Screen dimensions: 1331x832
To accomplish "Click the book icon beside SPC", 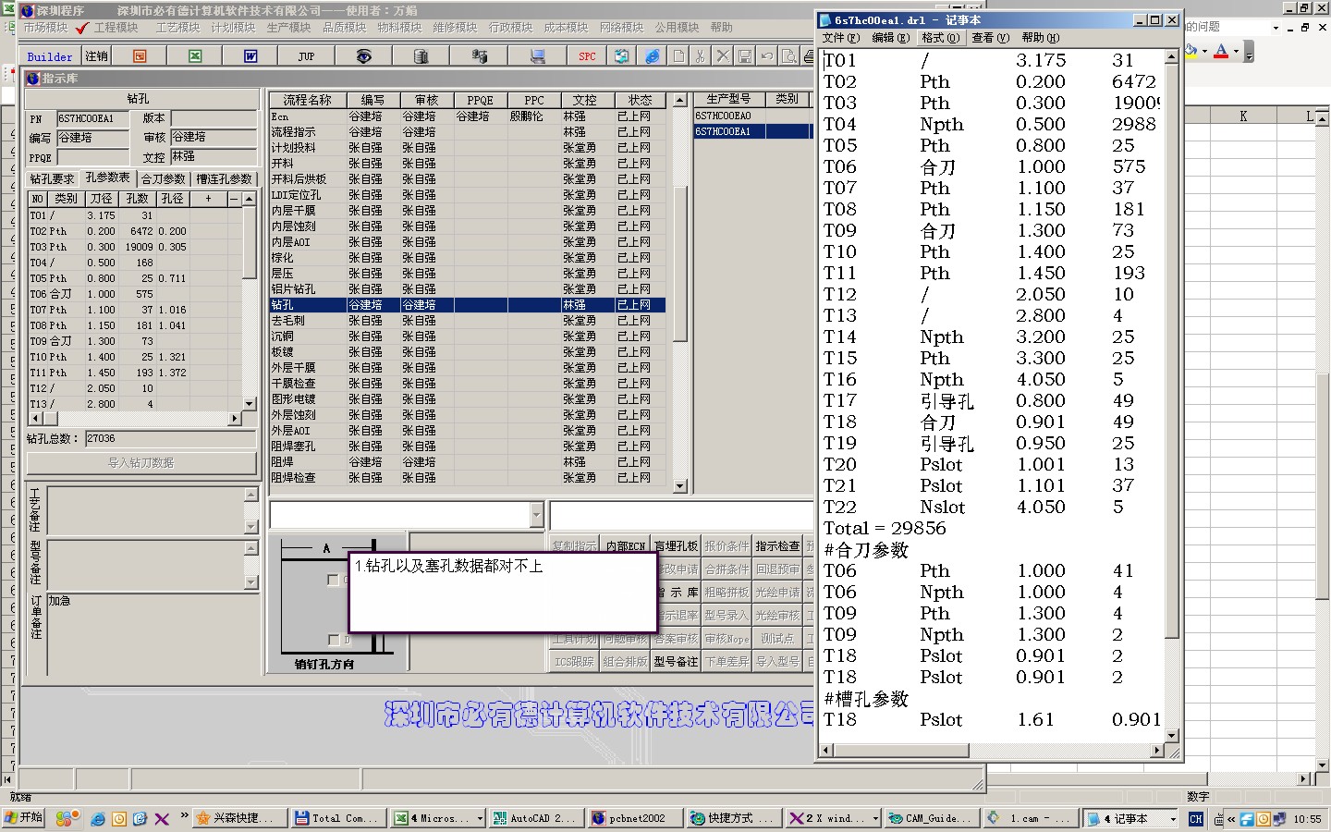I will [622, 56].
